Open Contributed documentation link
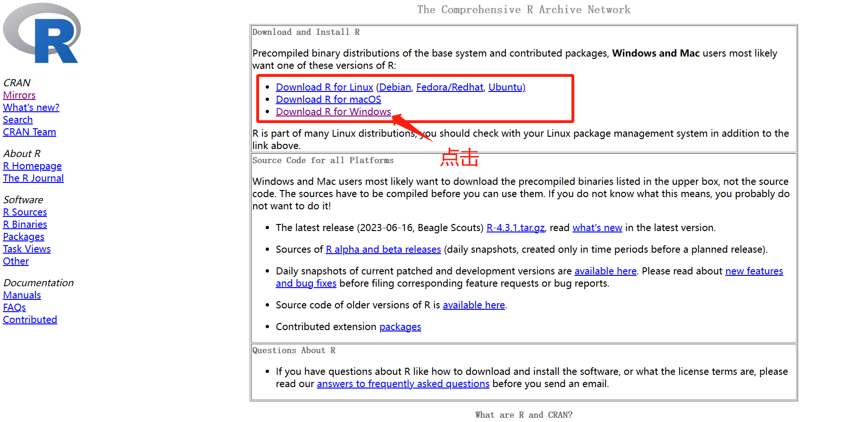This screenshot has width=865, height=422. tap(30, 320)
